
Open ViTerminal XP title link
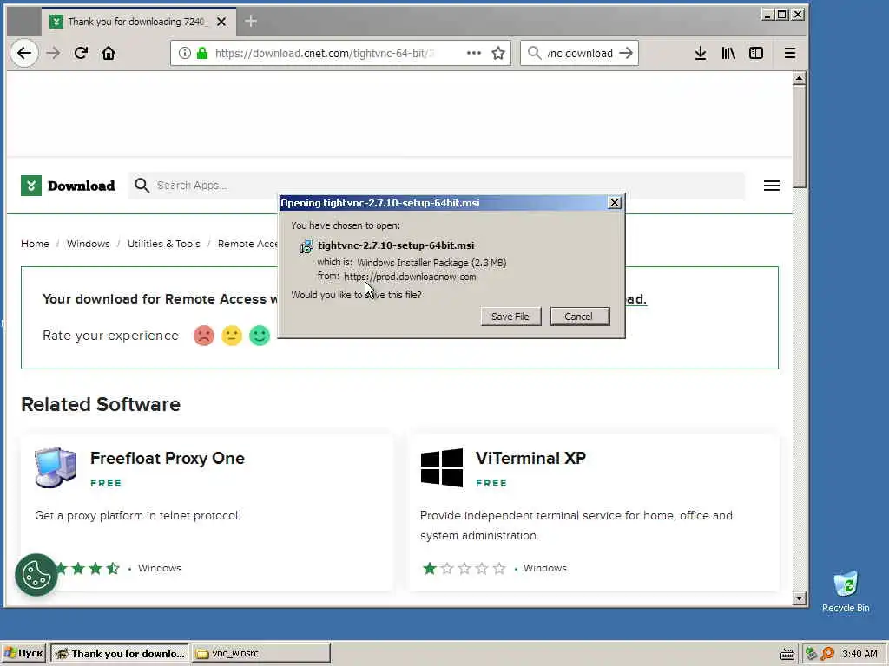tap(530, 458)
